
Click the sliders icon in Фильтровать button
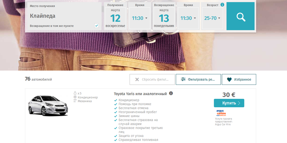[x=183, y=79]
